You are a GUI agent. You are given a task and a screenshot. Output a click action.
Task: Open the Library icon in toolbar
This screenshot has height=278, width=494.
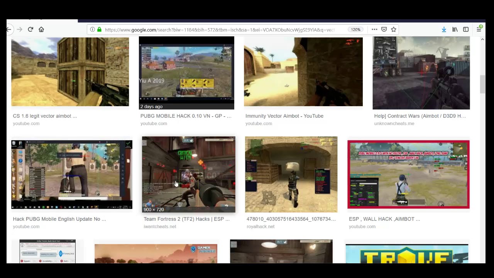pos(455,29)
